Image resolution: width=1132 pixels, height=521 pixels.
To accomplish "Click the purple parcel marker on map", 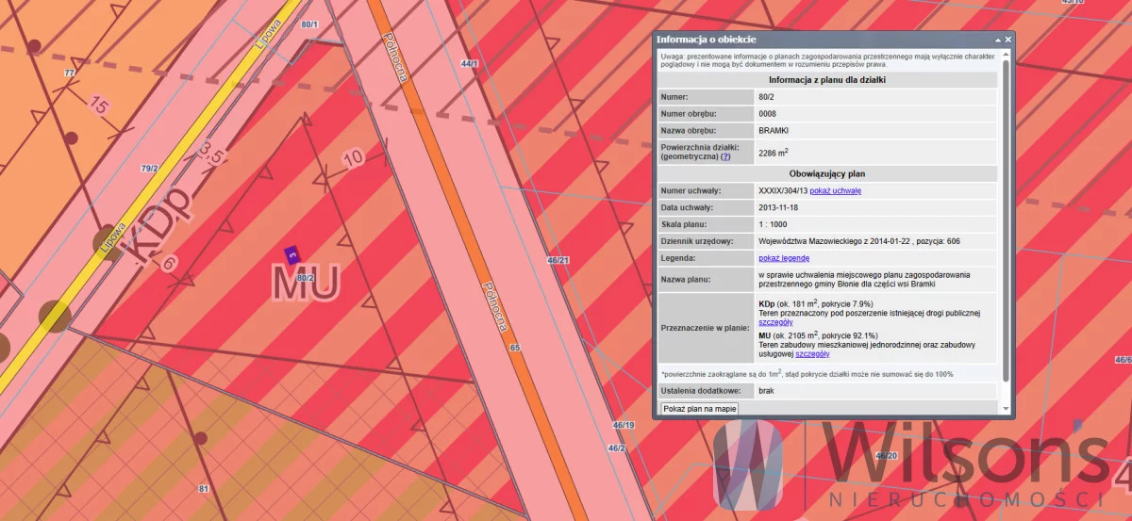I will pos(292,254).
